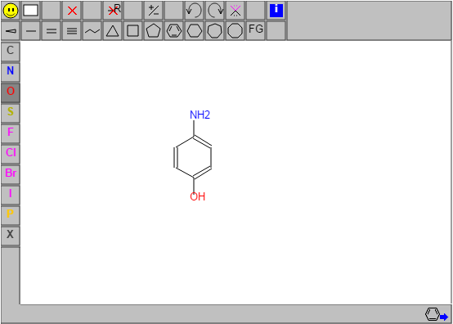Viewport: 453px width, 324px height.
Task: Select the benzene ring tool
Action: pos(174,30)
